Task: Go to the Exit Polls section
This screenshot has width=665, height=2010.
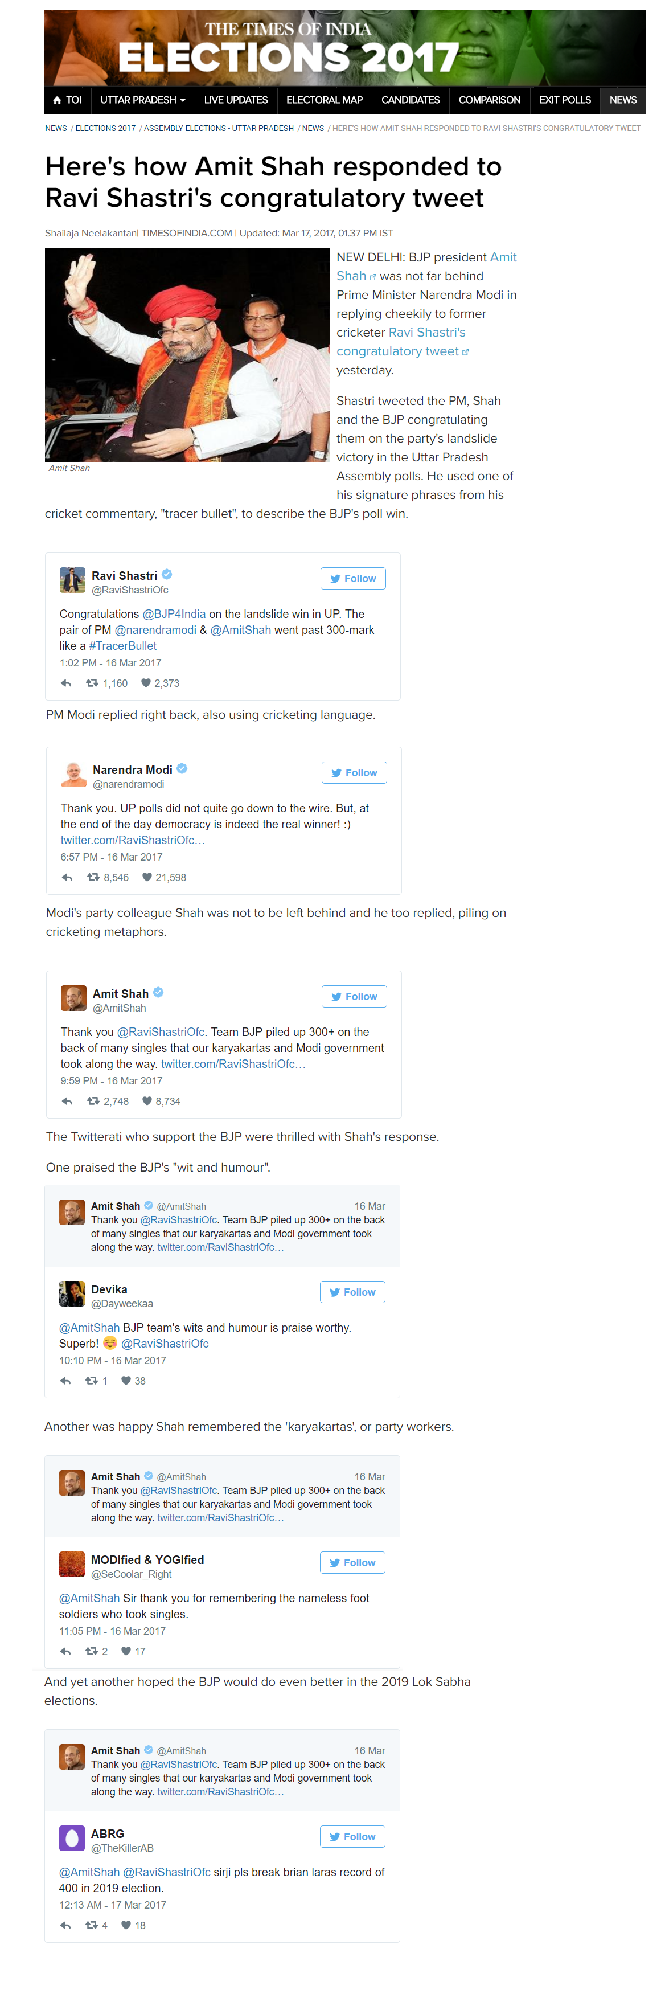Action: pos(564,101)
